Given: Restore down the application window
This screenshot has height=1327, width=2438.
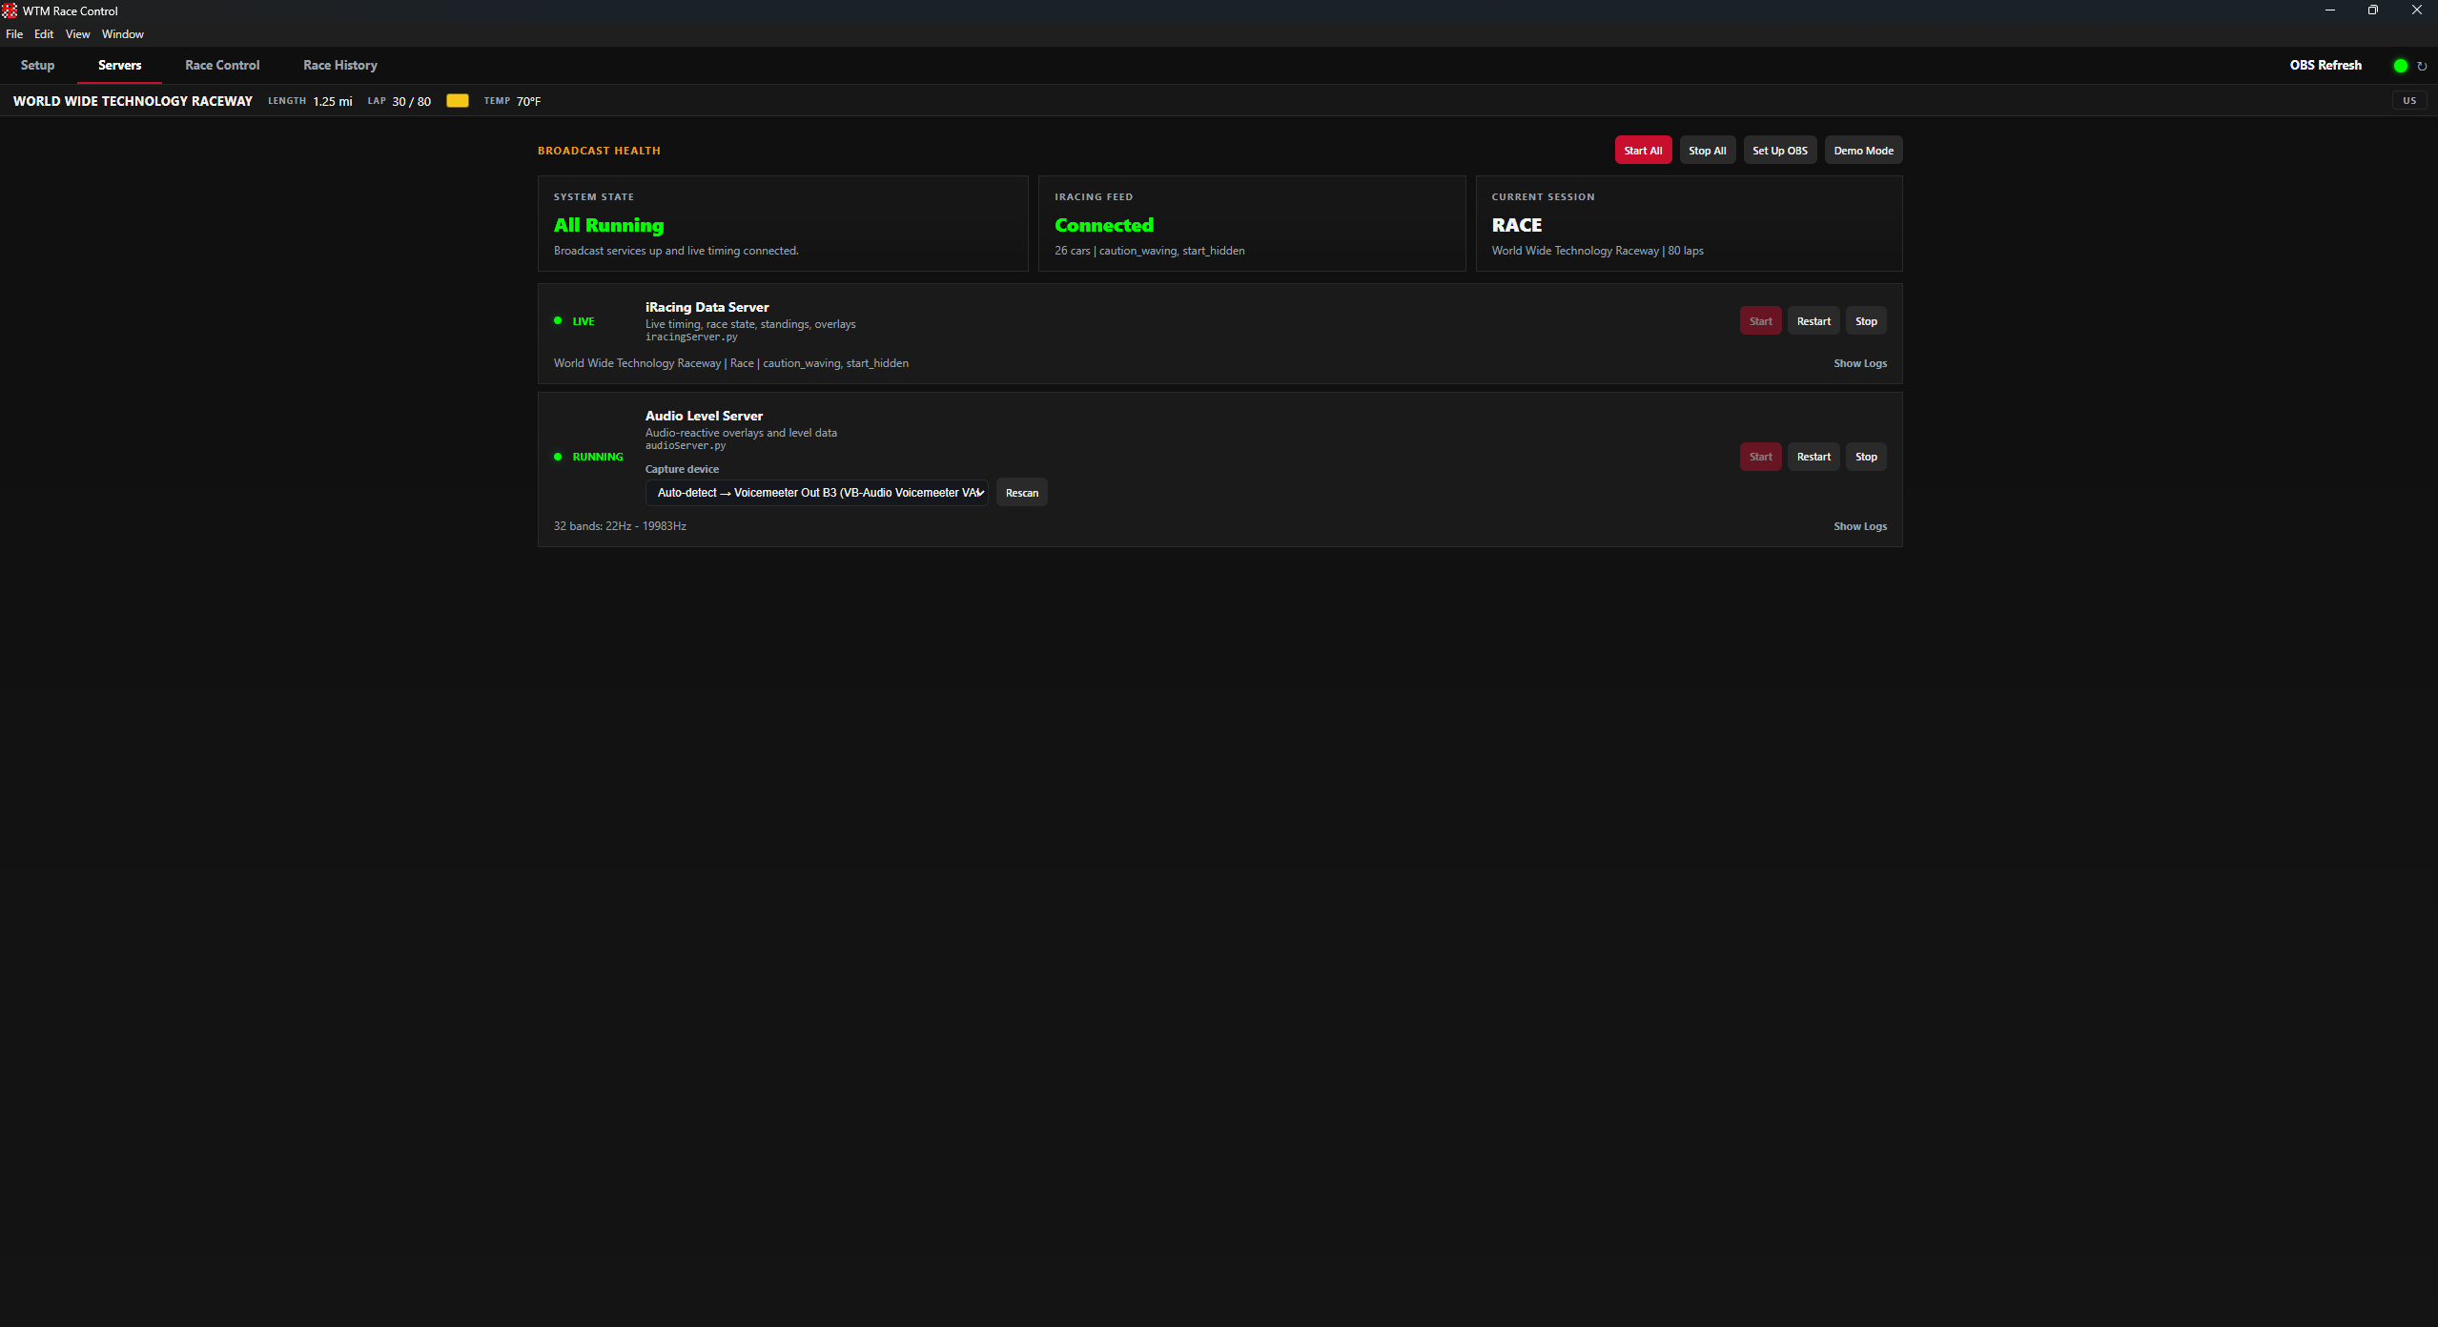Looking at the screenshot, I should coord(2373,10).
